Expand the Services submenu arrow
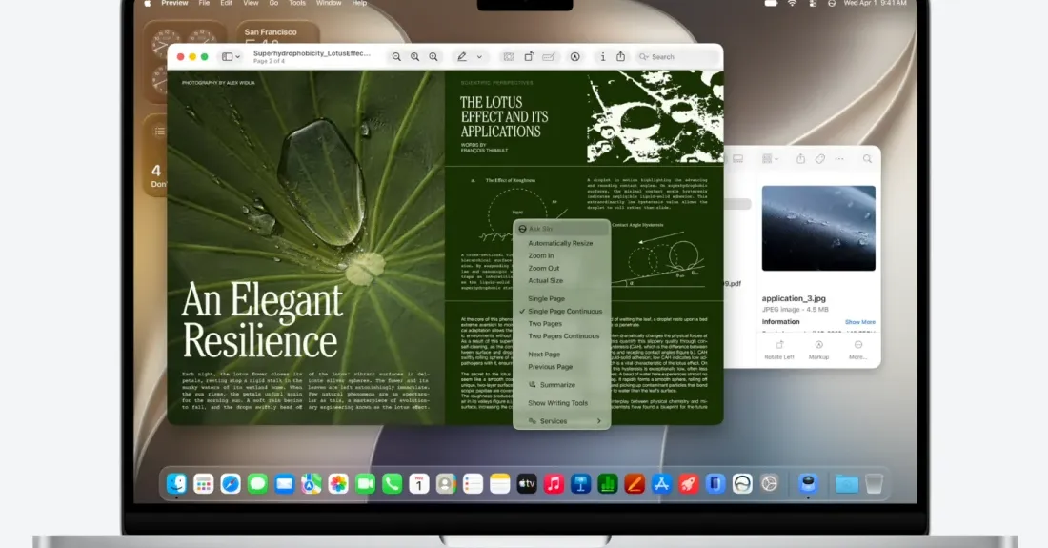Screen dimensions: 1048x548 (599, 421)
